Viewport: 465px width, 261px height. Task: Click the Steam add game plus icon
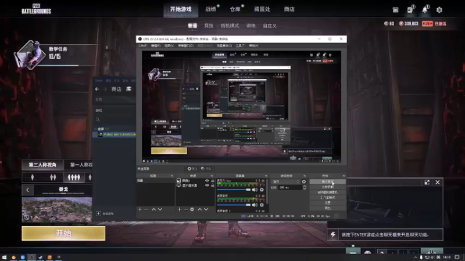[98, 213]
